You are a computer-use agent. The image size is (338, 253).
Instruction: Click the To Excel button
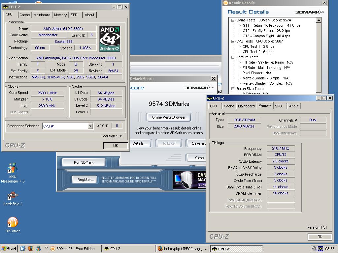169,143
